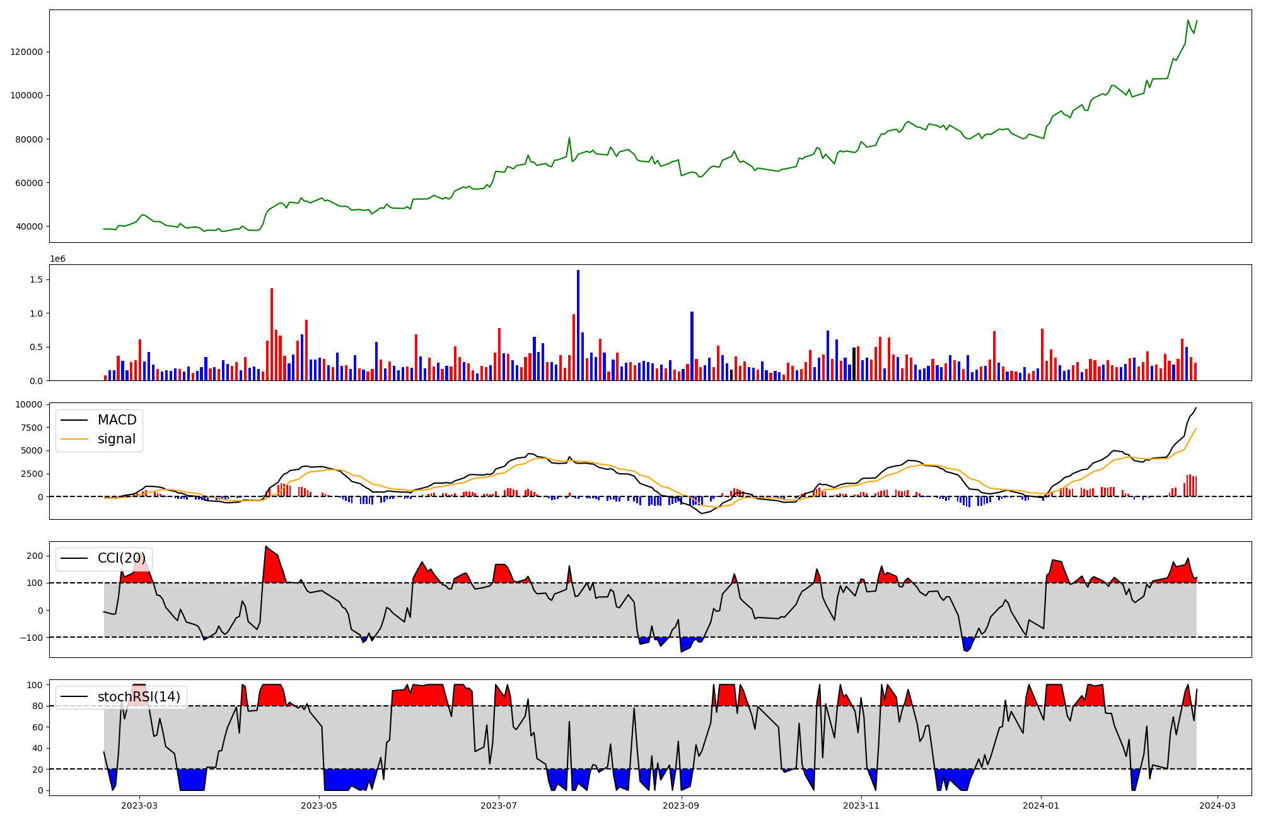Click the -100 tick on CCI axis
The height and width of the screenshot is (820, 1261).
pos(31,638)
